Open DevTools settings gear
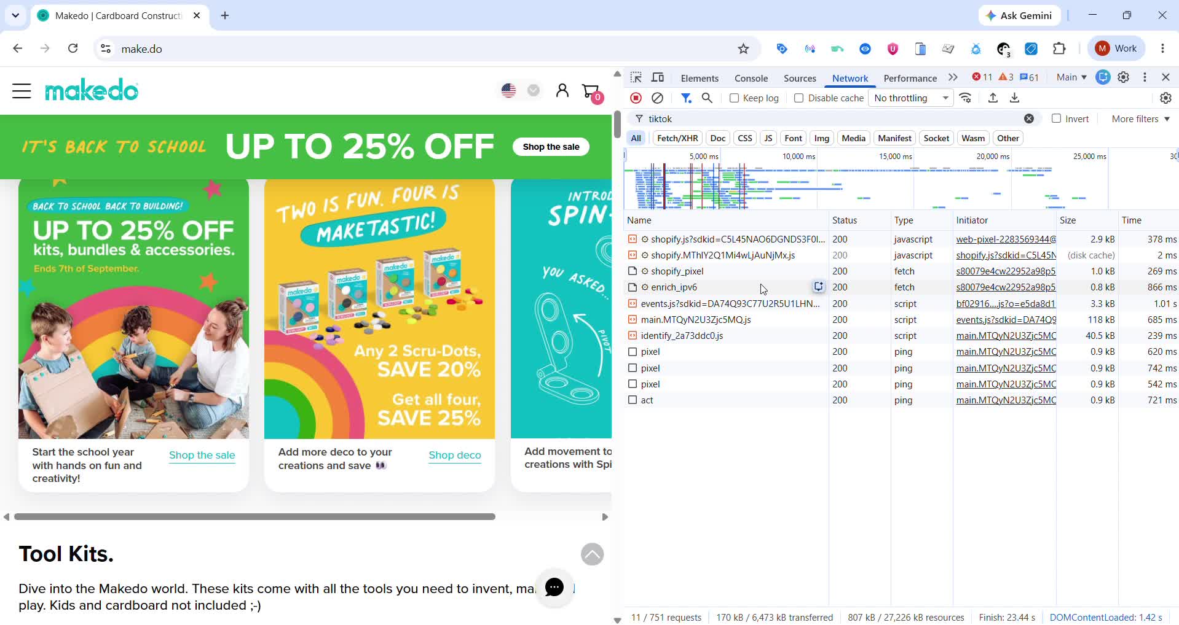 1123,77
